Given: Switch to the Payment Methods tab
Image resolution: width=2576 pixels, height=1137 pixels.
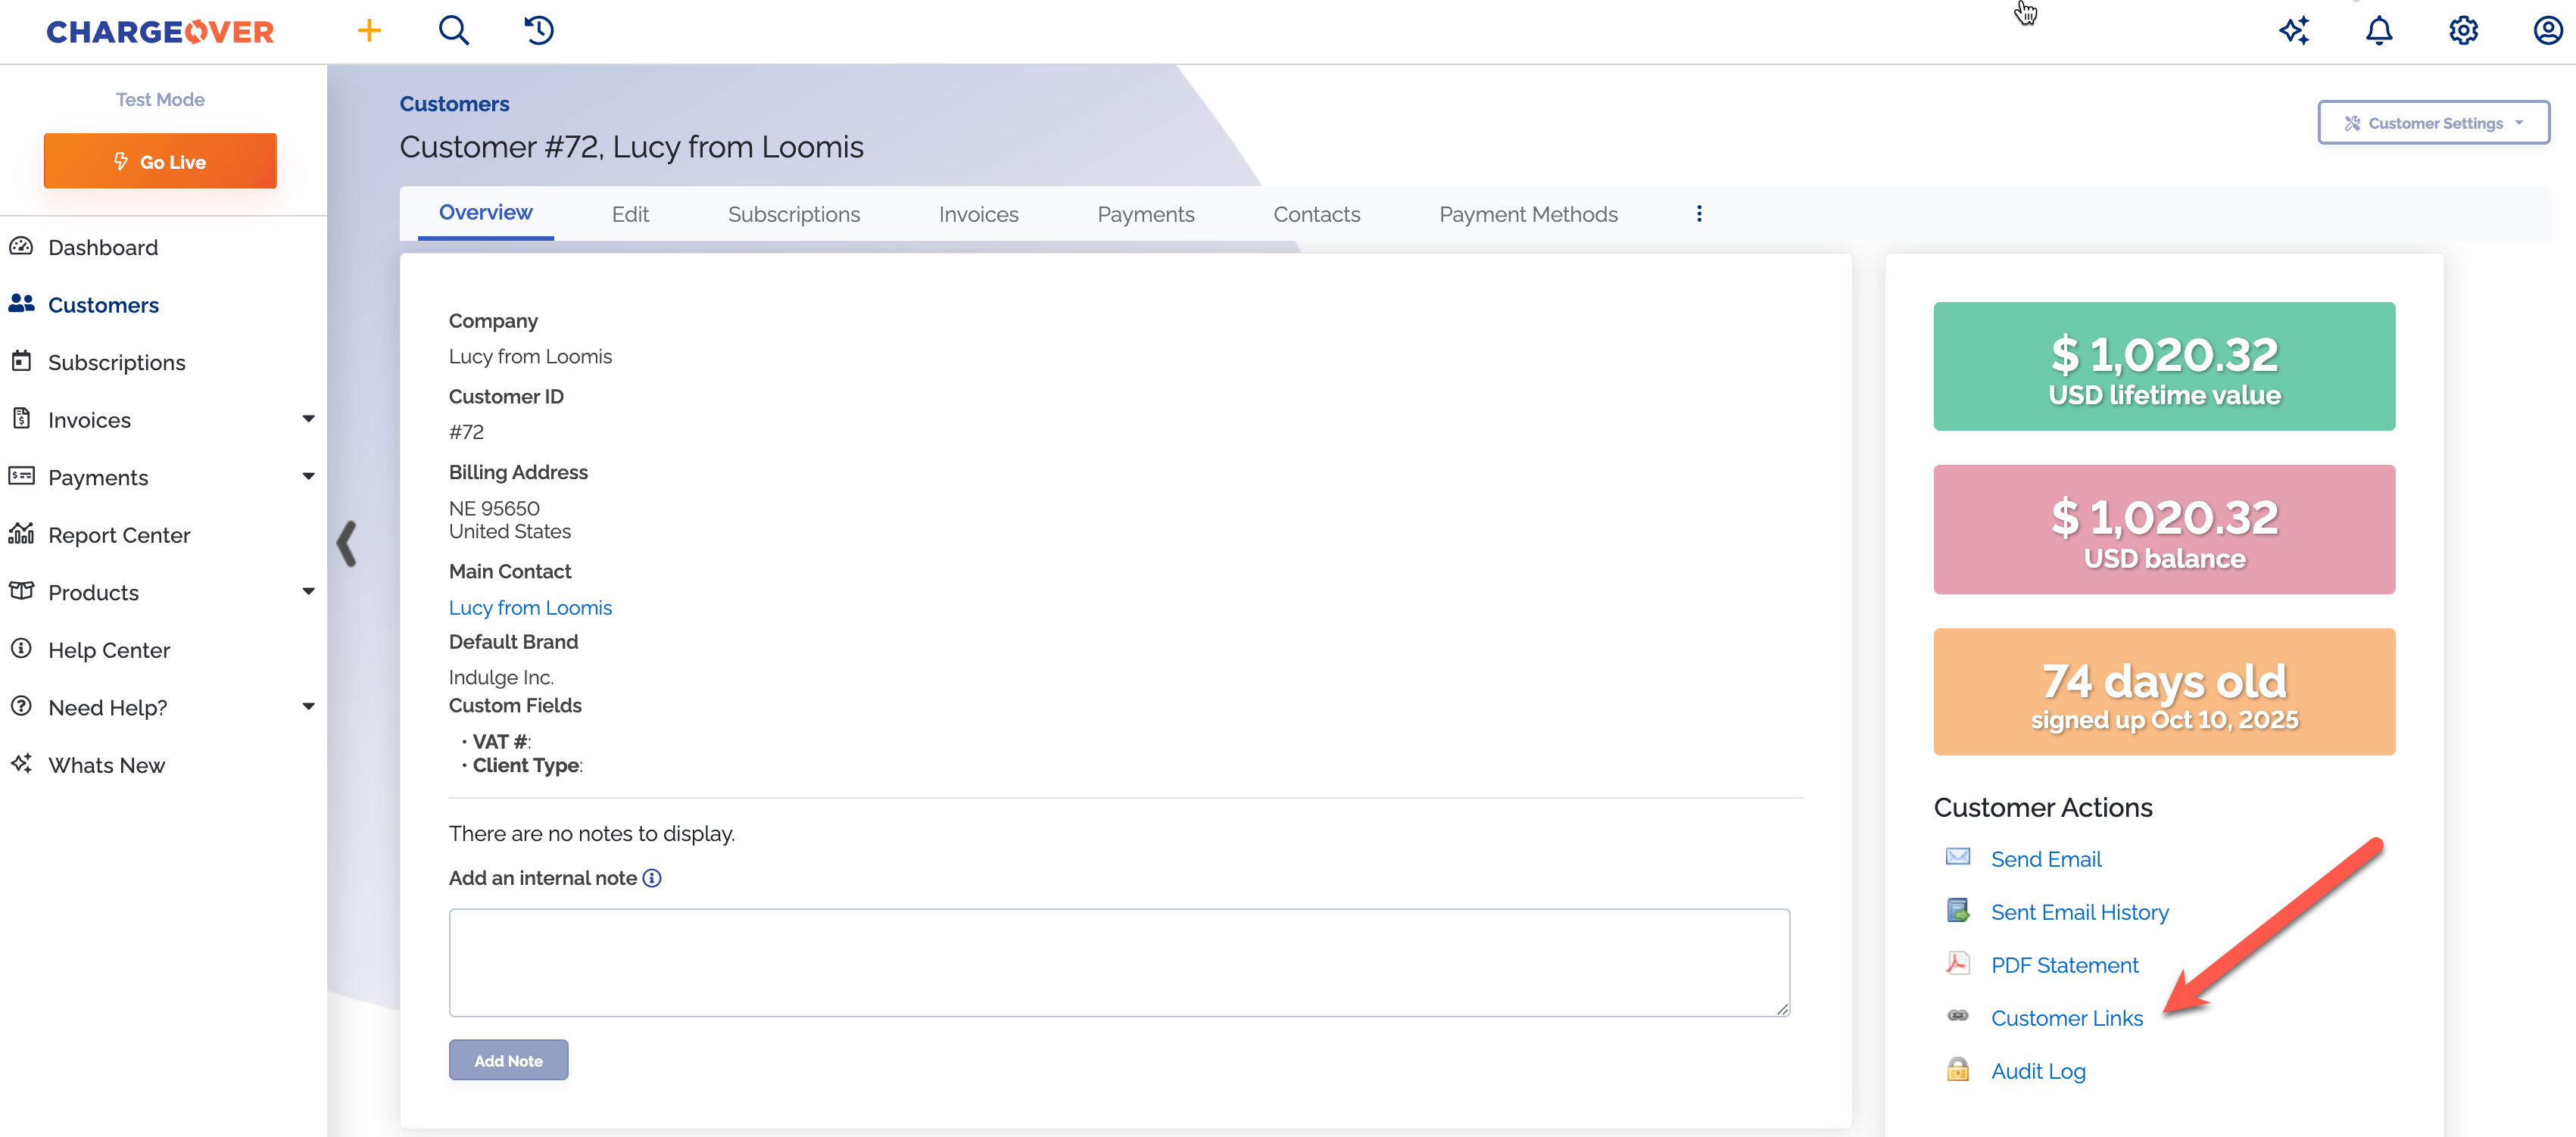Looking at the screenshot, I should pos(1527,214).
